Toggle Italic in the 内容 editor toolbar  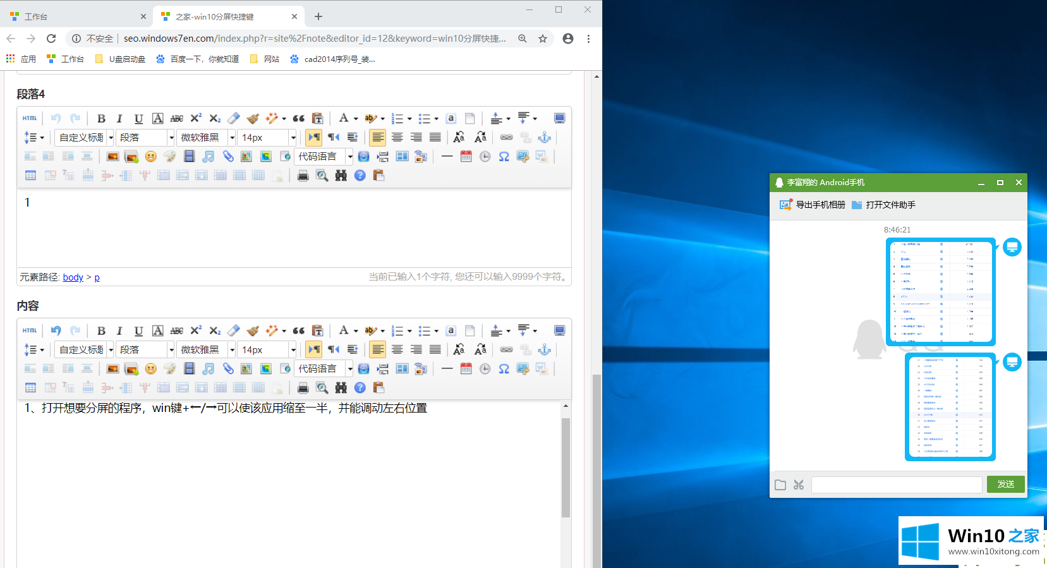119,331
